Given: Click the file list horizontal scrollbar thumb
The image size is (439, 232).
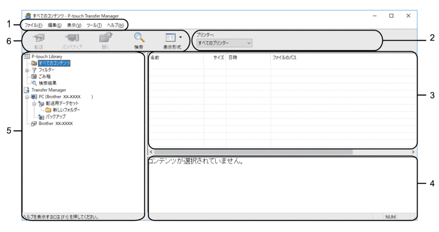Looking at the screenshot, I should tap(253, 152).
